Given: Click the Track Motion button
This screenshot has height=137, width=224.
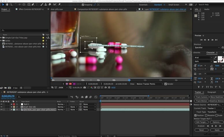Looking at the screenshot, I should tap(201, 101).
